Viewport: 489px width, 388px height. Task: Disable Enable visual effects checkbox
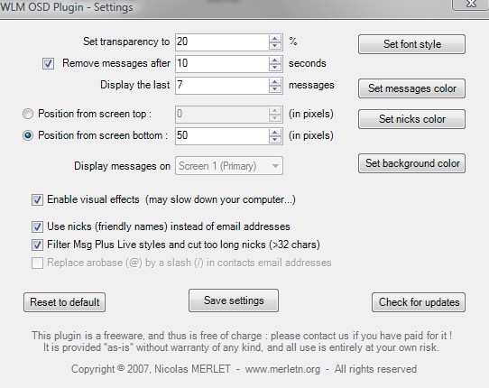pos(37,199)
